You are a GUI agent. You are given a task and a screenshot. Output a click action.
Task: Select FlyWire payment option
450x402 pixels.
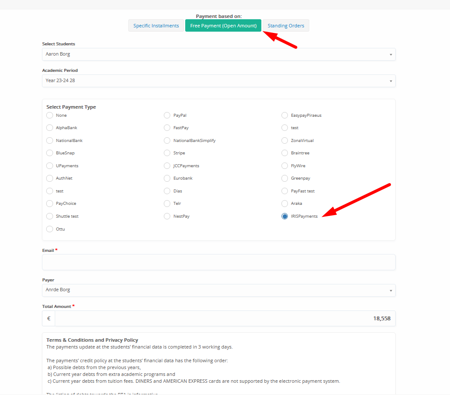tap(285, 166)
